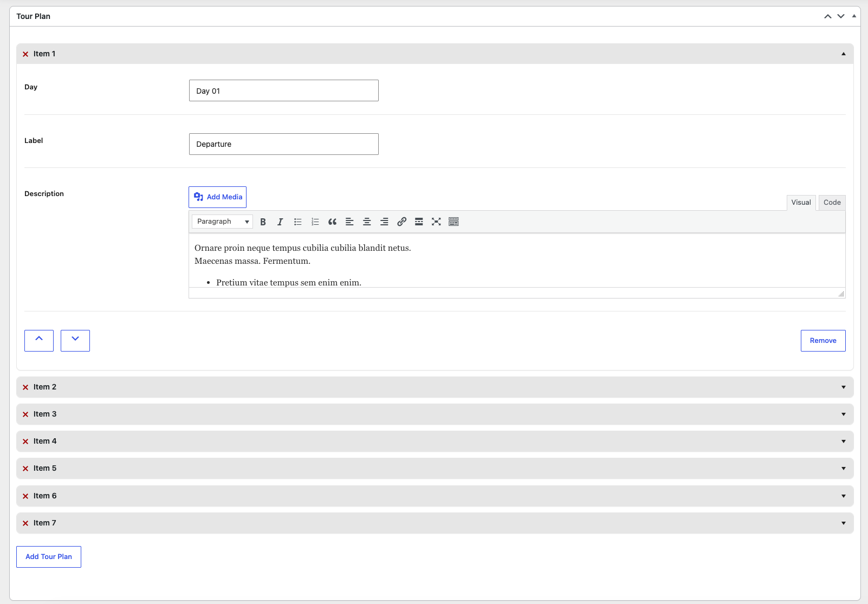868x604 pixels.
Task: Delete Item 6 via red X
Action: [x=25, y=496]
